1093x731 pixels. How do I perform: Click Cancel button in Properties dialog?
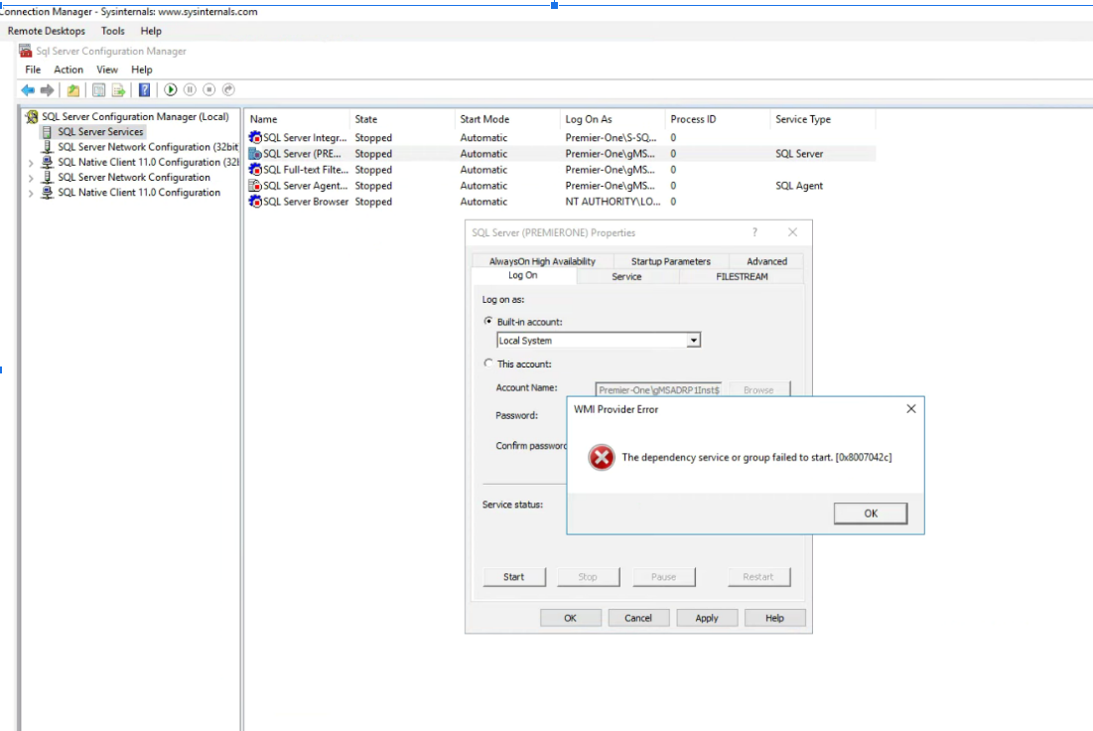(x=637, y=618)
